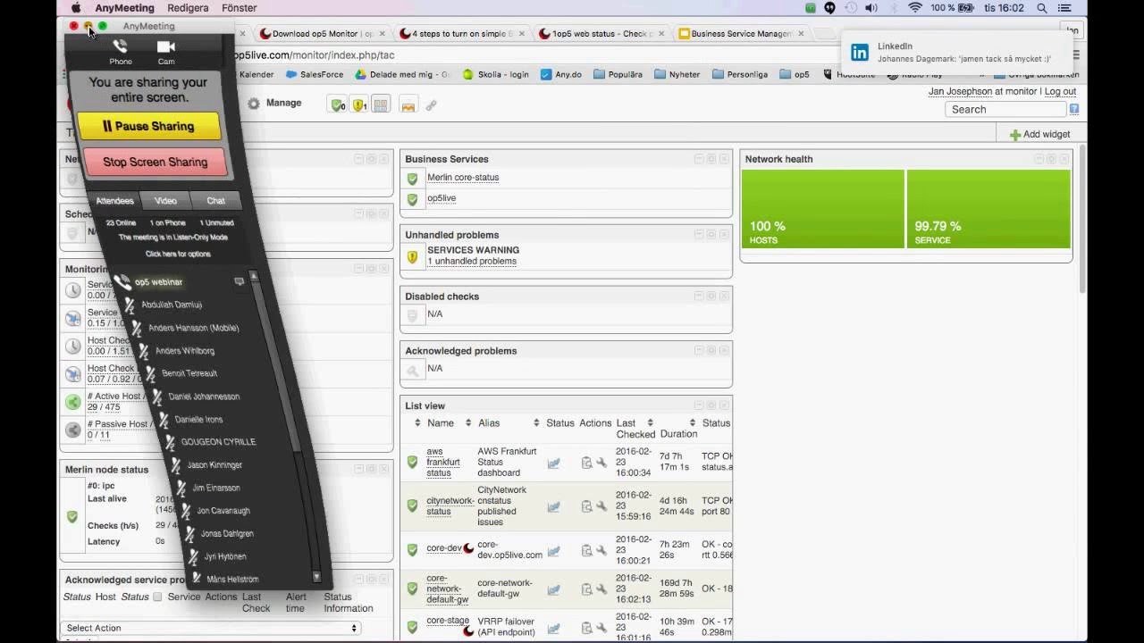The image size is (1144, 643).
Task: Click green shield beside Merlin core-status
Action: click(412, 179)
